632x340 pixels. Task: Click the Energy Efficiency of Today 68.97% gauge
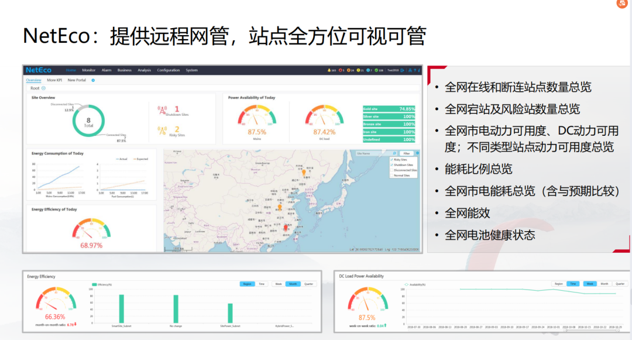coord(91,233)
